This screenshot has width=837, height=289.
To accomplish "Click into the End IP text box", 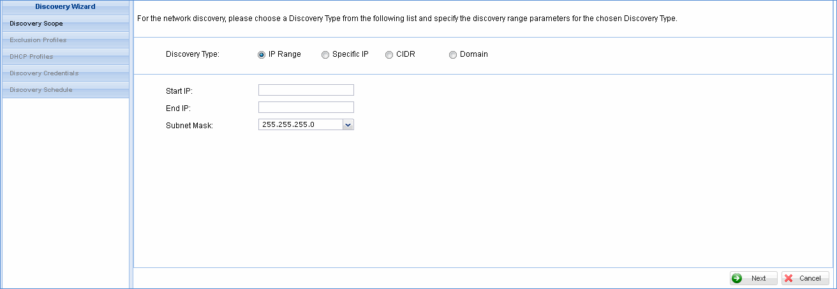I will click(306, 107).
